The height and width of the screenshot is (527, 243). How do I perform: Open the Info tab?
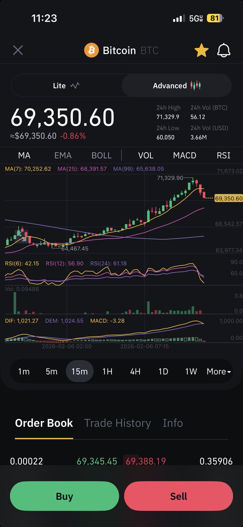(x=173, y=423)
